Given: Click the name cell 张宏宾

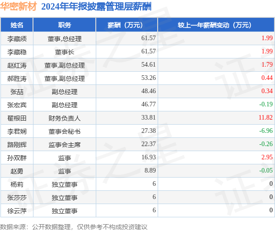Looking at the screenshot, I should pyautogui.click(x=17, y=105).
